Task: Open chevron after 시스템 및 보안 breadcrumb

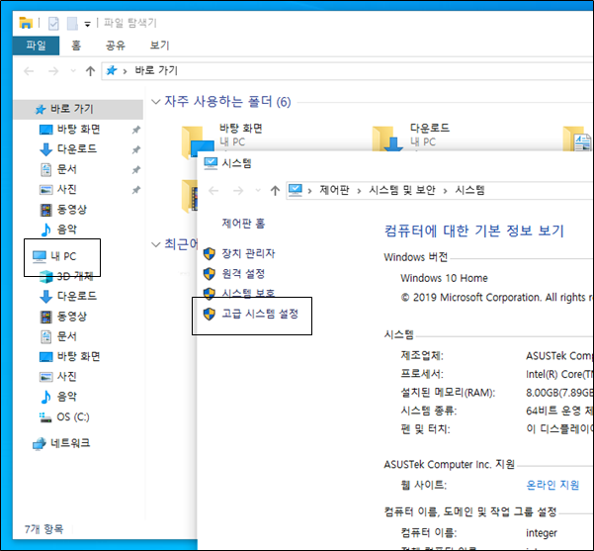Action: pos(445,191)
